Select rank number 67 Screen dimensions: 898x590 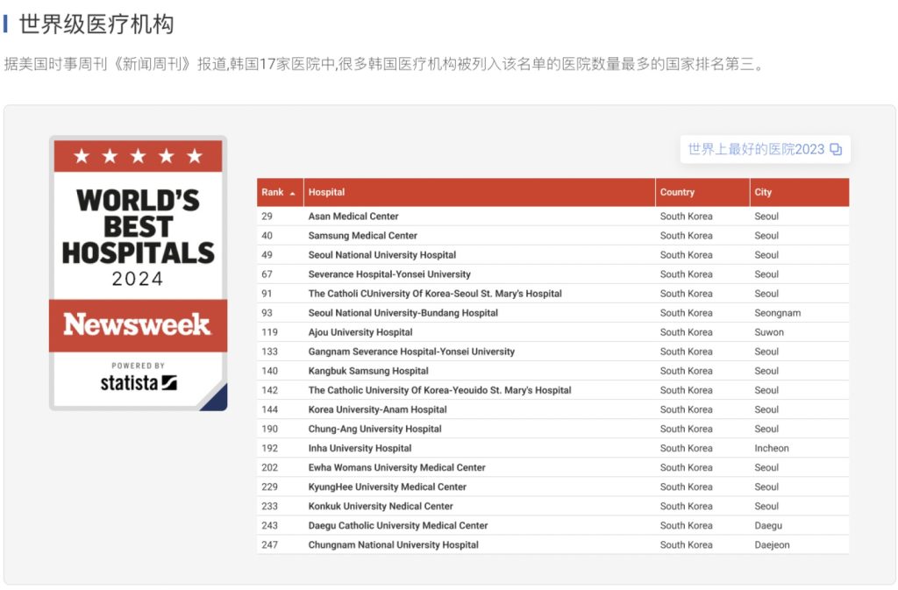coord(267,274)
